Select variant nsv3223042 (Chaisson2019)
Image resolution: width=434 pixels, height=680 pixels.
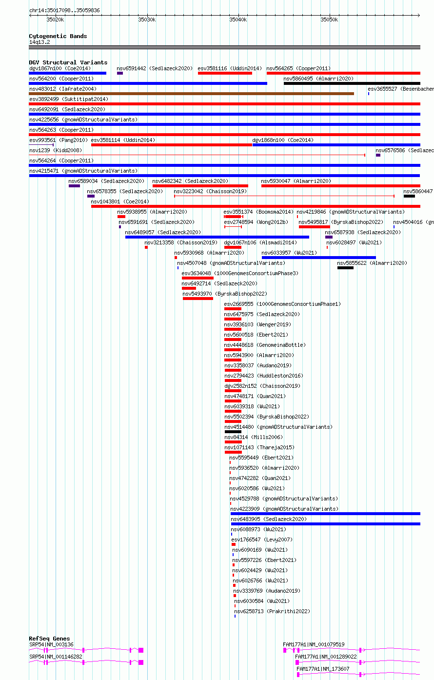pos(284,196)
